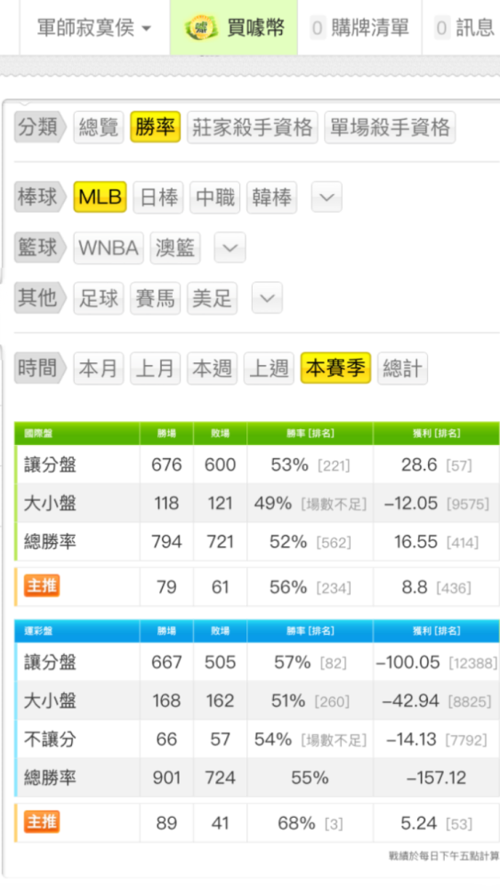Click the coin icon beside 買噱幣
The width and height of the screenshot is (500, 890).
tap(201, 28)
